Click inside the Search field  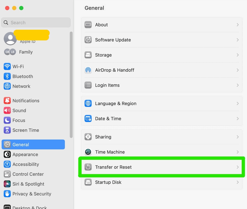click(36, 22)
